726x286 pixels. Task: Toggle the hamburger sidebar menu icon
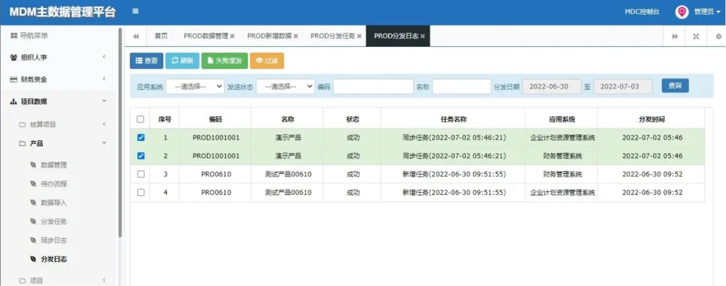click(135, 11)
